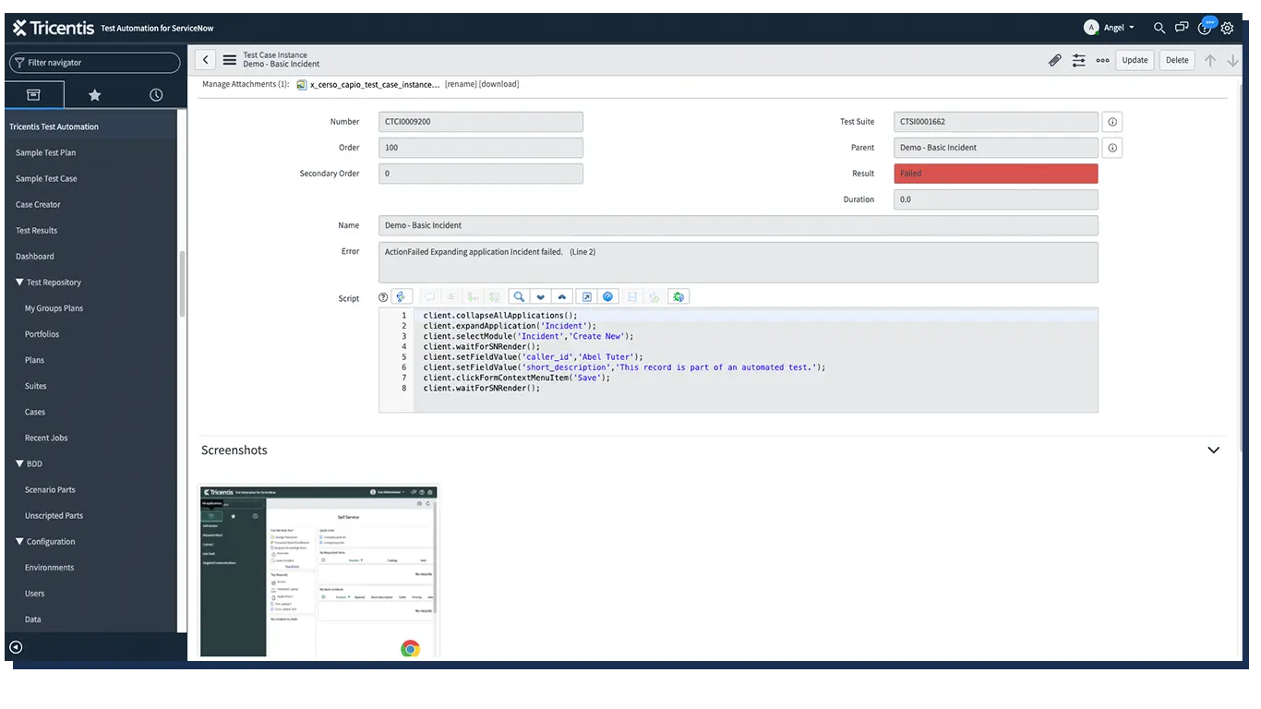Click Parent reference info icon

pos(1112,148)
